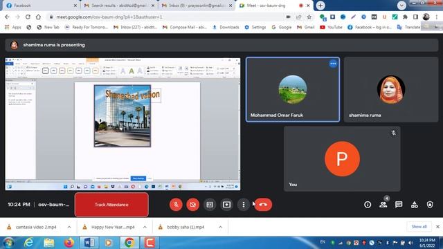Close the Meet osv-baum-dng tab
Viewport: 443px width, 249px height.
pos(308,6)
